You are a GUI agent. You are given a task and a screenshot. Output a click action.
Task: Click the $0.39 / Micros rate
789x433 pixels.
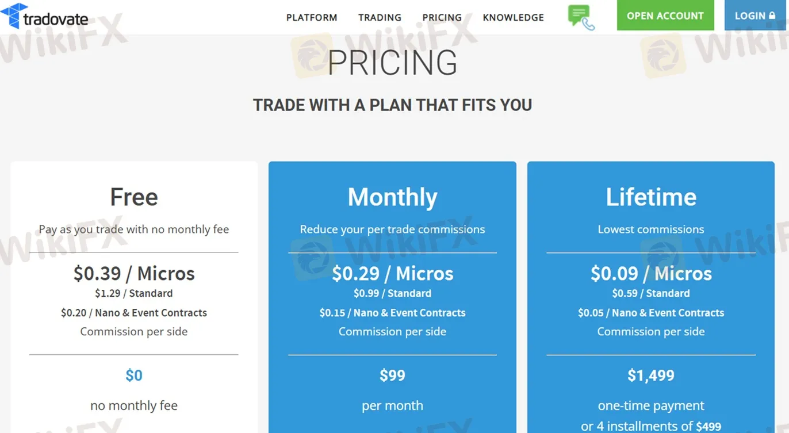pos(134,273)
